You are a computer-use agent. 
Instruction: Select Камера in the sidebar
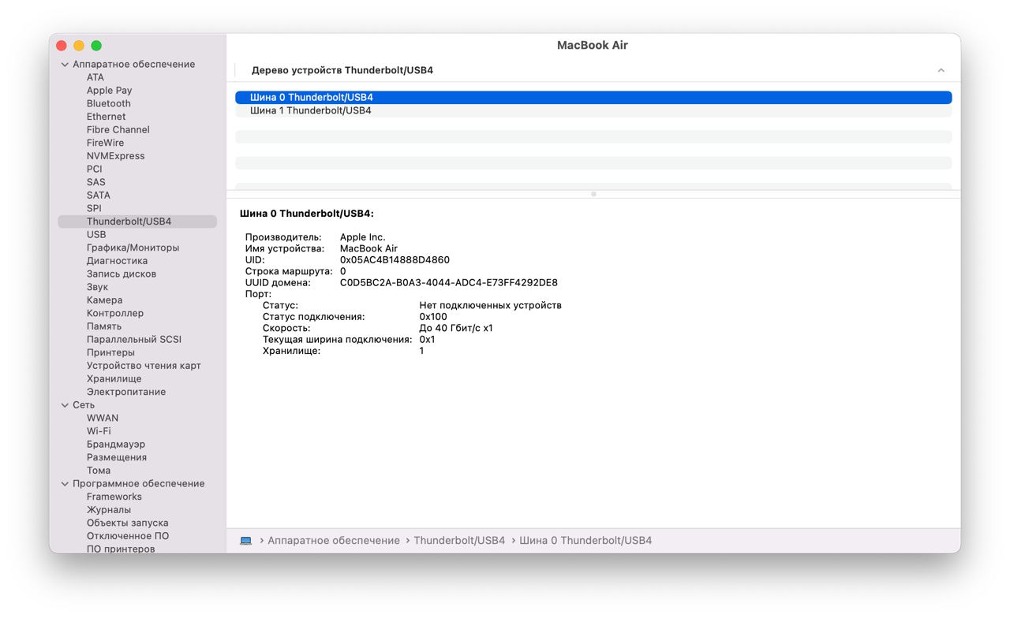[x=104, y=300]
